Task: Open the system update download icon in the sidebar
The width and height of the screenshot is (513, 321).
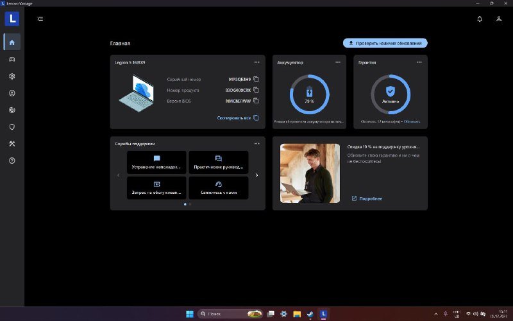Action: [x=12, y=93]
